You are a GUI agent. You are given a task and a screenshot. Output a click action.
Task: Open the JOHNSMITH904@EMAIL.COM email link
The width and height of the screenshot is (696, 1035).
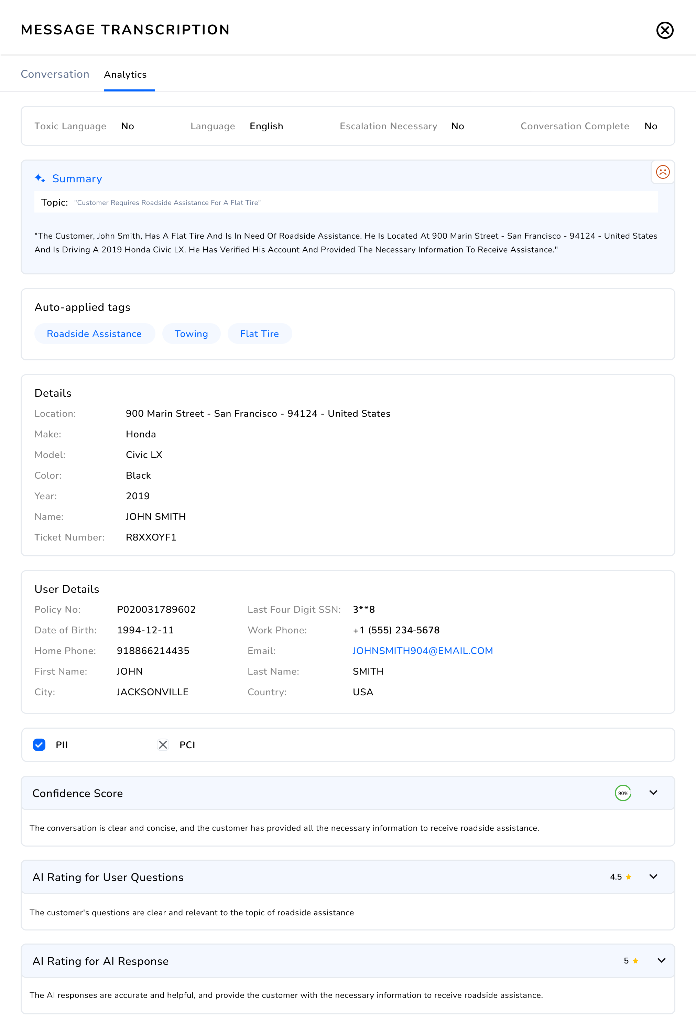(x=423, y=651)
